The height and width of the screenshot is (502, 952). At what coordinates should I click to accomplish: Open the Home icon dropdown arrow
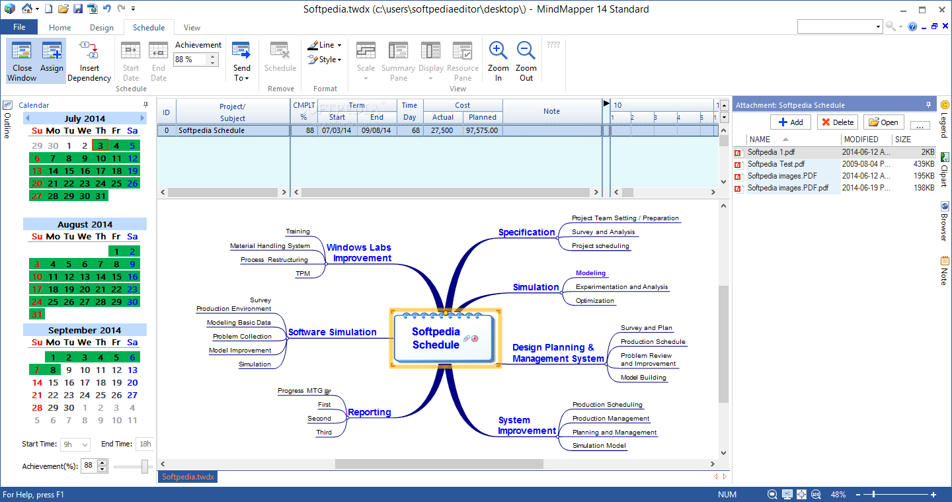[37, 9]
